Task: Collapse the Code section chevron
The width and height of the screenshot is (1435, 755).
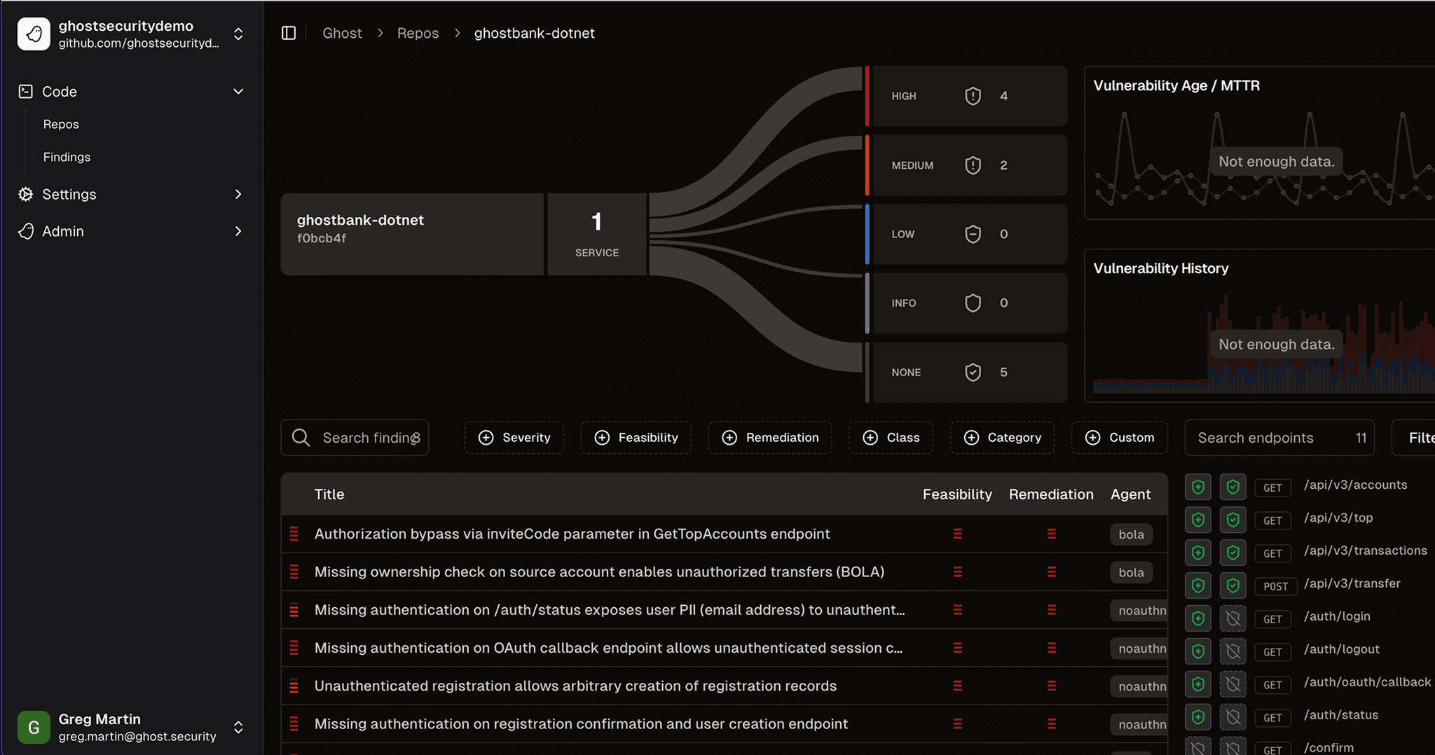Action: [x=238, y=92]
